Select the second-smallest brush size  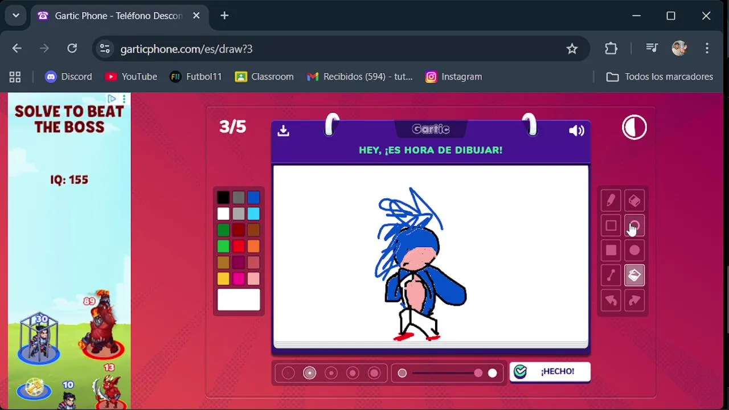pos(309,373)
